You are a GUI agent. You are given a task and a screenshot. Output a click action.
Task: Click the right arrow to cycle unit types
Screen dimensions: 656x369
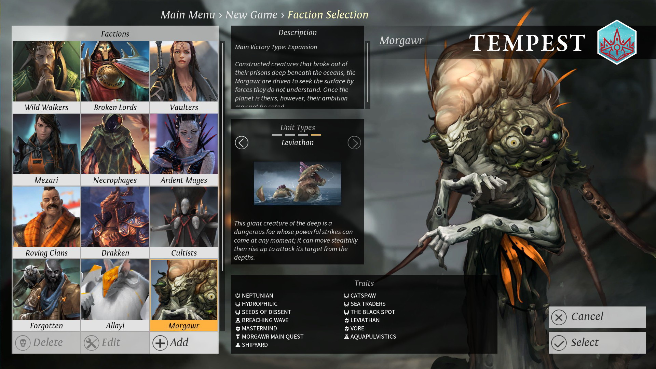point(354,142)
